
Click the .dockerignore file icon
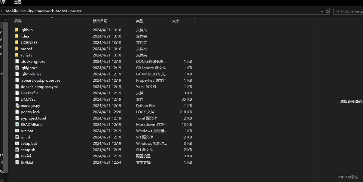[x=17, y=61]
